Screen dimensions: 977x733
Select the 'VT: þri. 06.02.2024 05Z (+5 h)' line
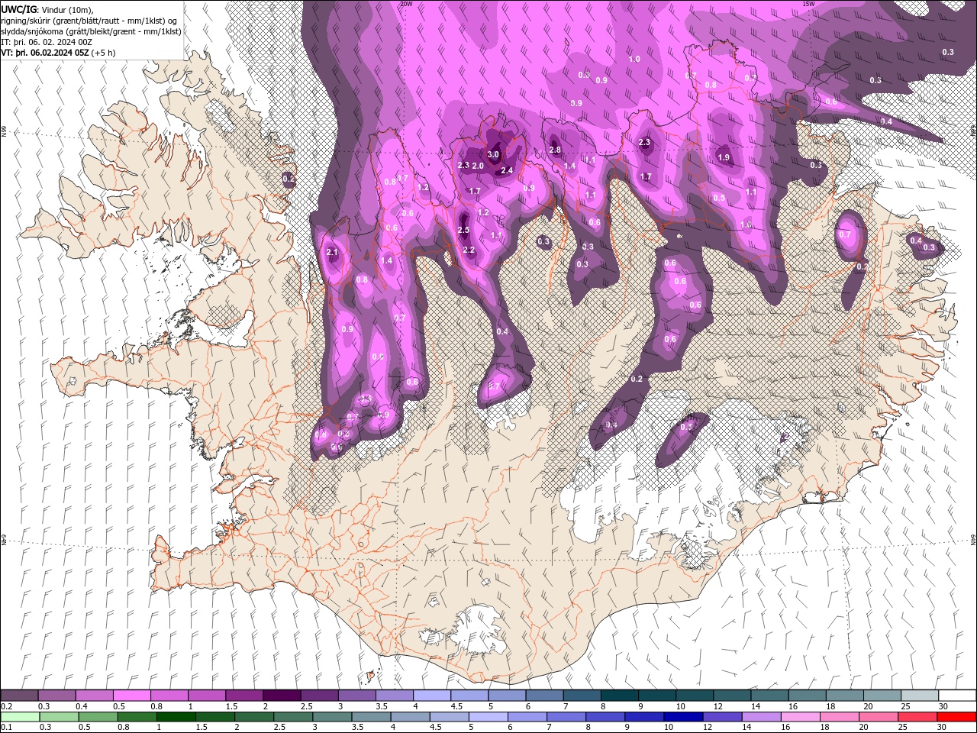click(59, 53)
